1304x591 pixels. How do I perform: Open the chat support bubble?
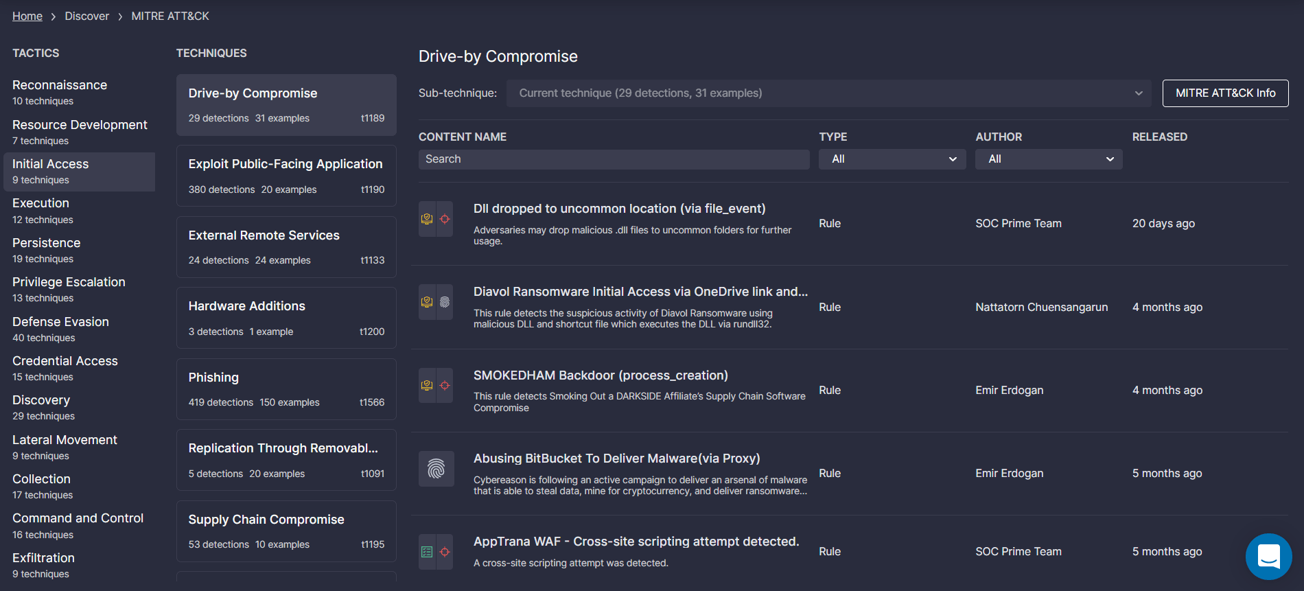pyautogui.click(x=1268, y=557)
